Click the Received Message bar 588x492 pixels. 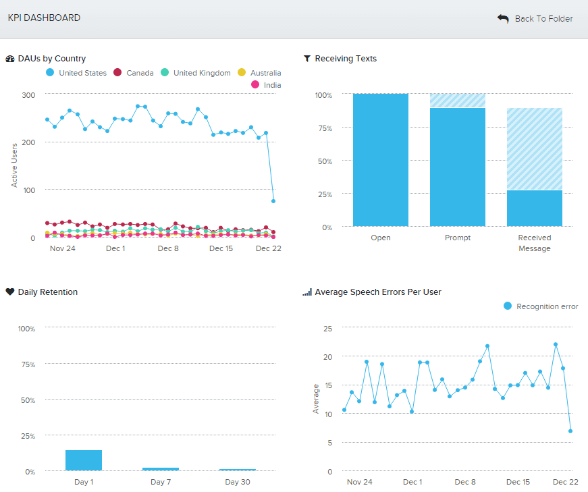coord(535,209)
